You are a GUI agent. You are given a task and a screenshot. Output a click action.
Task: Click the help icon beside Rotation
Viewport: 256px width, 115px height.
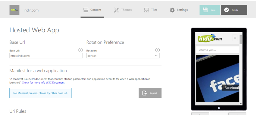click(158, 50)
